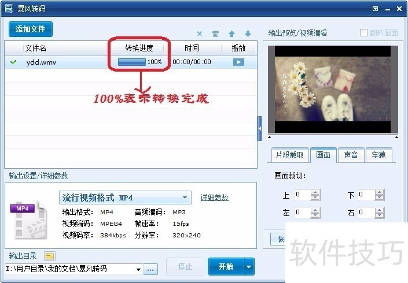Browse output directory with ... button
The width and height of the screenshot is (408, 283).
(x=150, y=270)
